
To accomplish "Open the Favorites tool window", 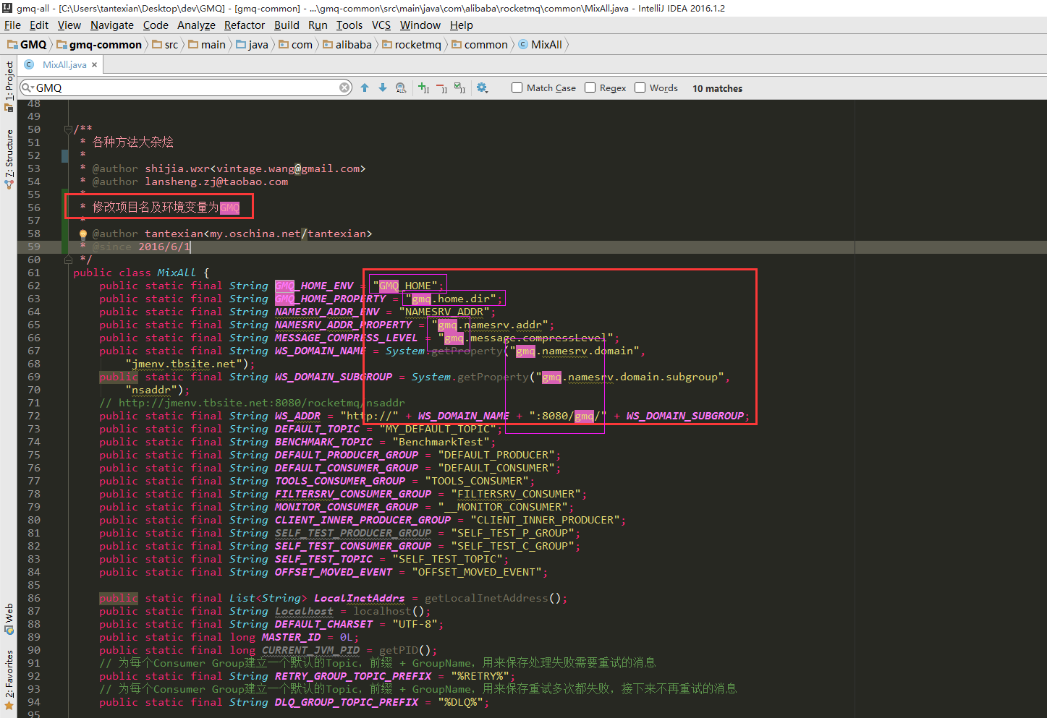I will pyautogui.click(x=9, y=680).
